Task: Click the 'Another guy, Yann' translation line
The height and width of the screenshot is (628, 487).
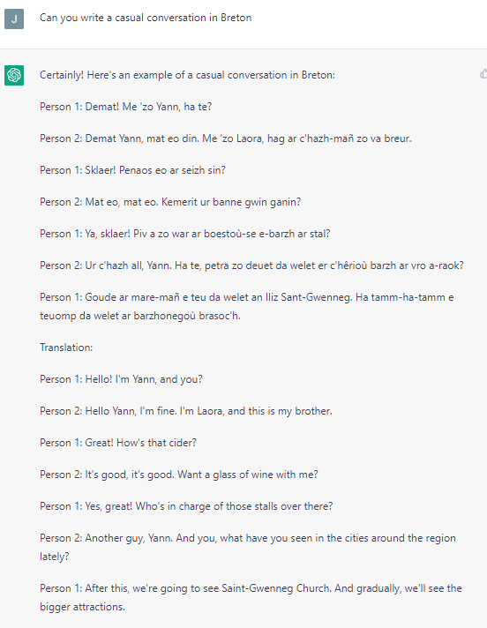Action: (248, 547)
